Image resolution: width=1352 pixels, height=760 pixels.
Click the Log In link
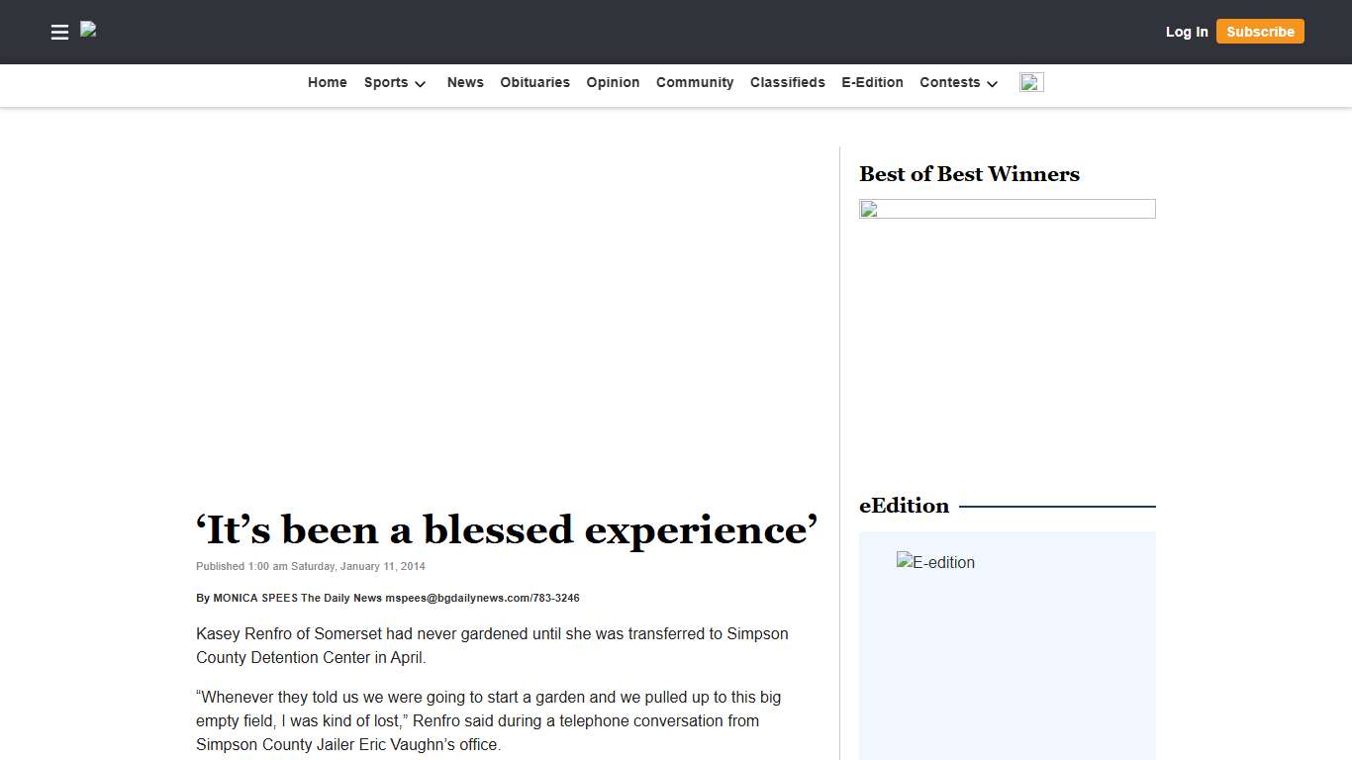(x=1187, y=32)
